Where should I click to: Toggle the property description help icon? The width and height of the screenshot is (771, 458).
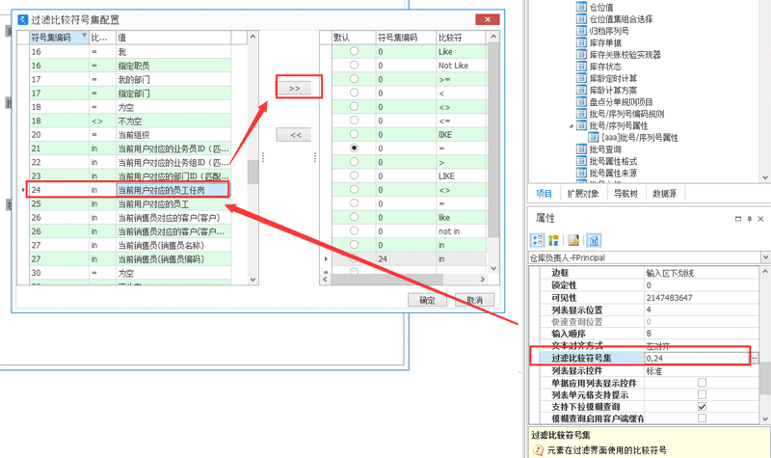click(x=594, y=240)
